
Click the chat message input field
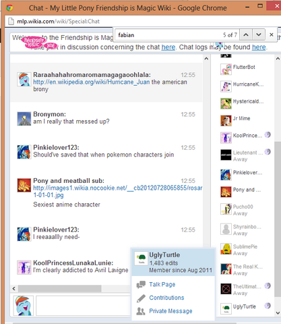click(x=83, y=306)
